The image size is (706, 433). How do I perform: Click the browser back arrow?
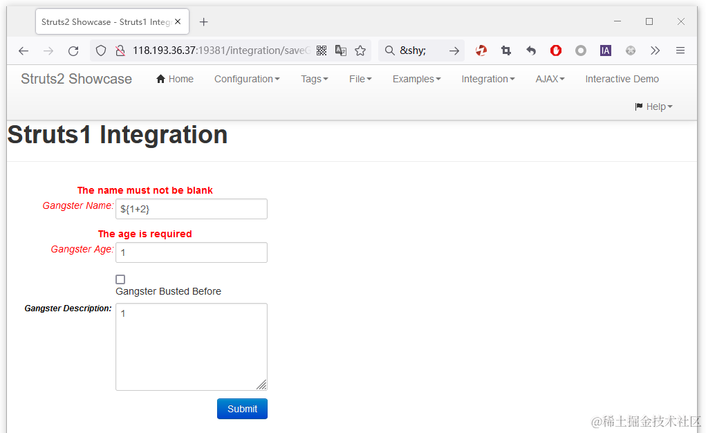tap(24, 51)
